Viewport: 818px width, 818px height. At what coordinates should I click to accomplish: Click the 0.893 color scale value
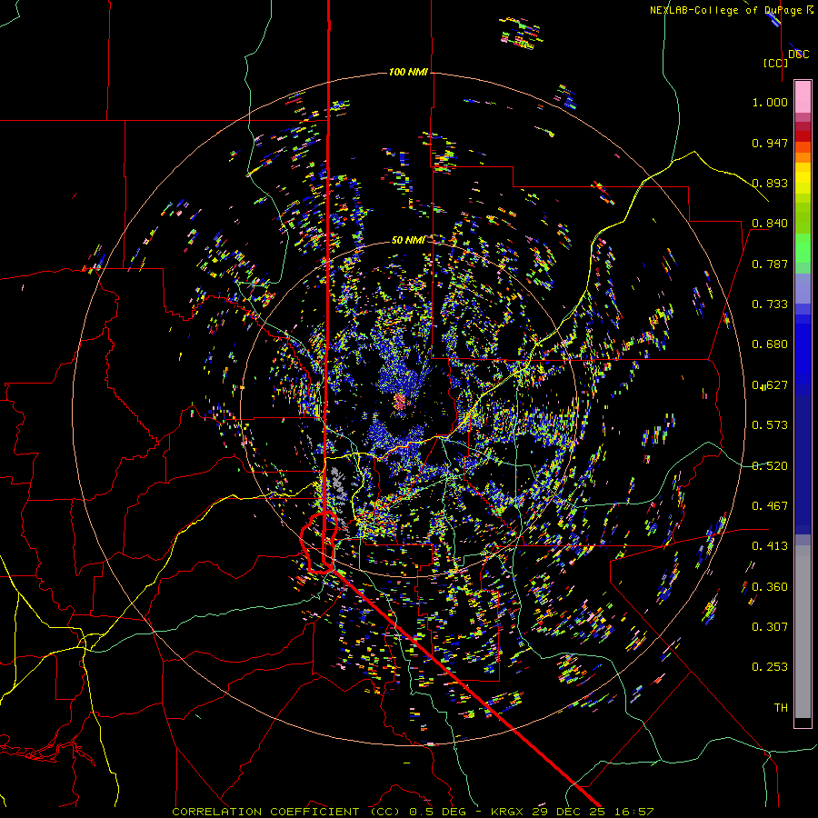[770, 183]
